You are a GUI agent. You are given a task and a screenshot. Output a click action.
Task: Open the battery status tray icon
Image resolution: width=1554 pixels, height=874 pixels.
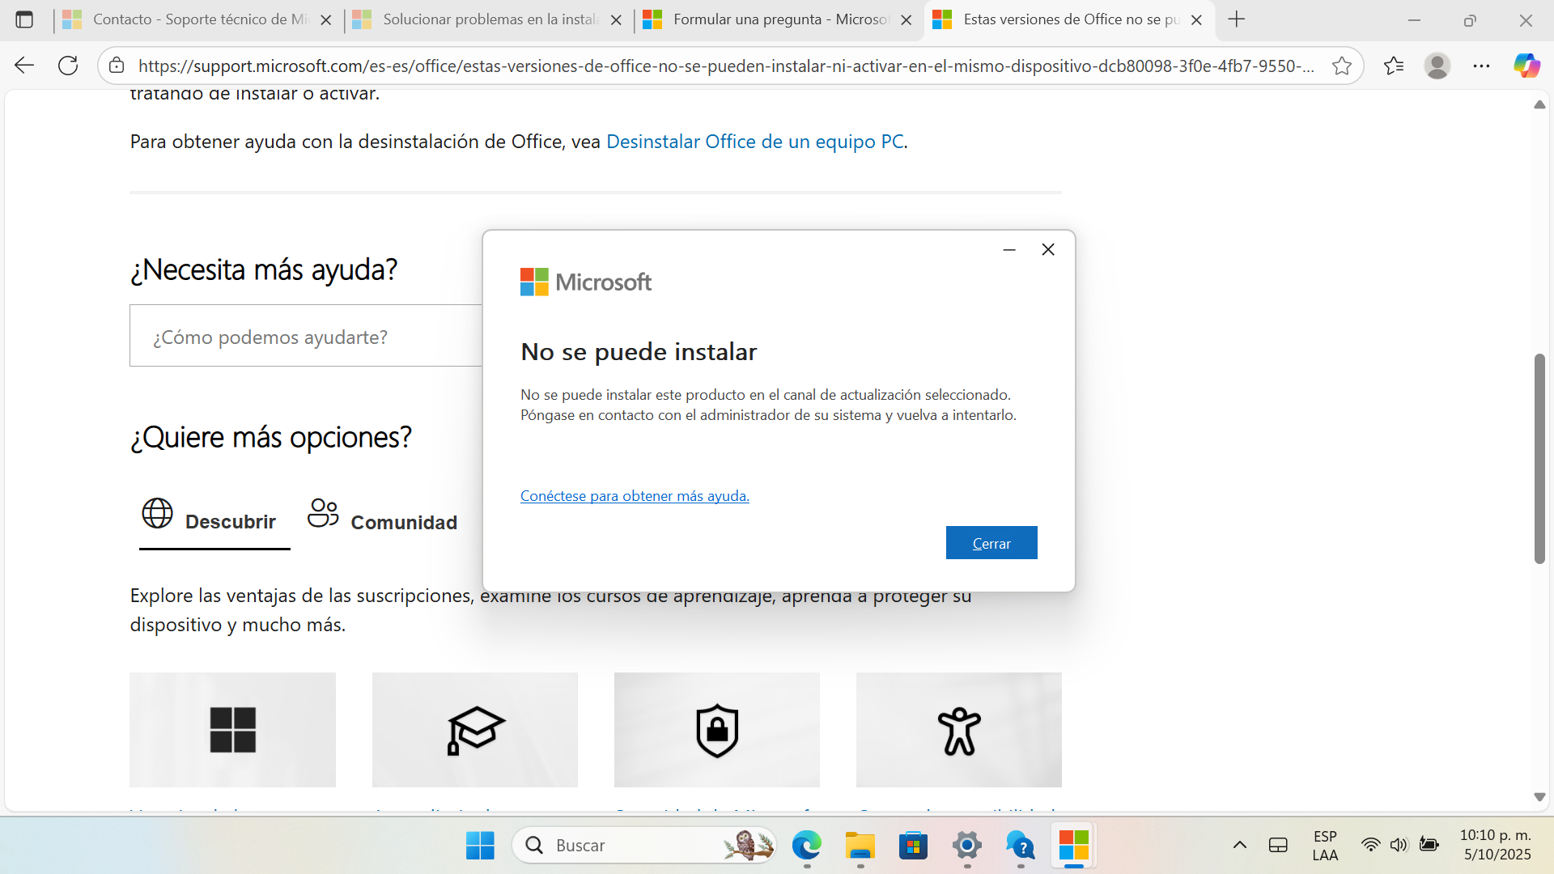click(1429, 846)
